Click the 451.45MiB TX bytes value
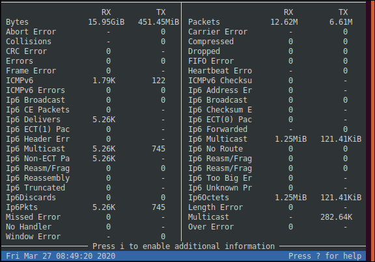The image size is (375, 262). pos(159,22)
